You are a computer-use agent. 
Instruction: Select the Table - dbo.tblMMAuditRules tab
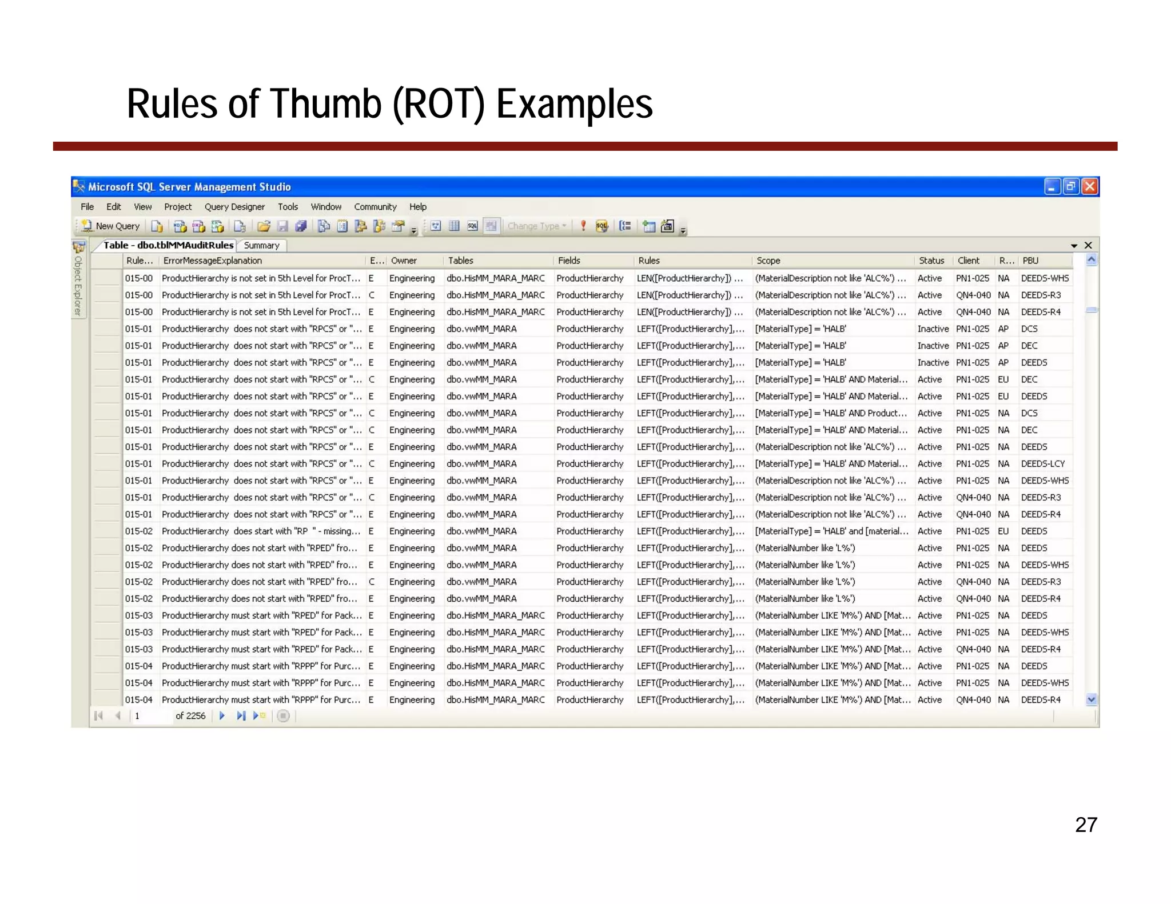click(x=168, y=245)
